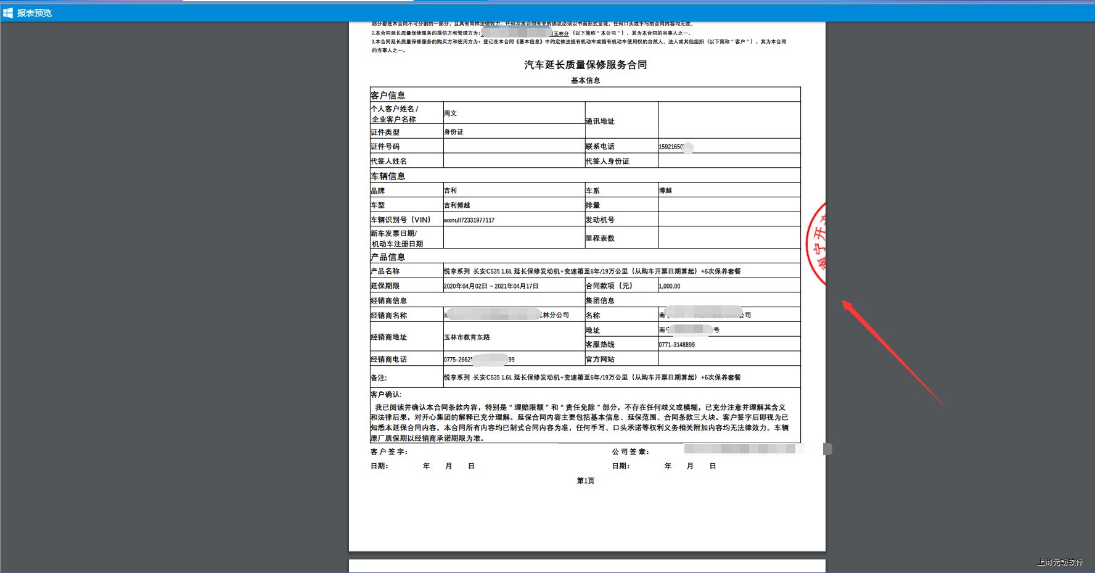This screenshot has width=1095, height=573.
Task: Click the 客服热线 number 0771-3148899
Action: (x=676, y=345)
